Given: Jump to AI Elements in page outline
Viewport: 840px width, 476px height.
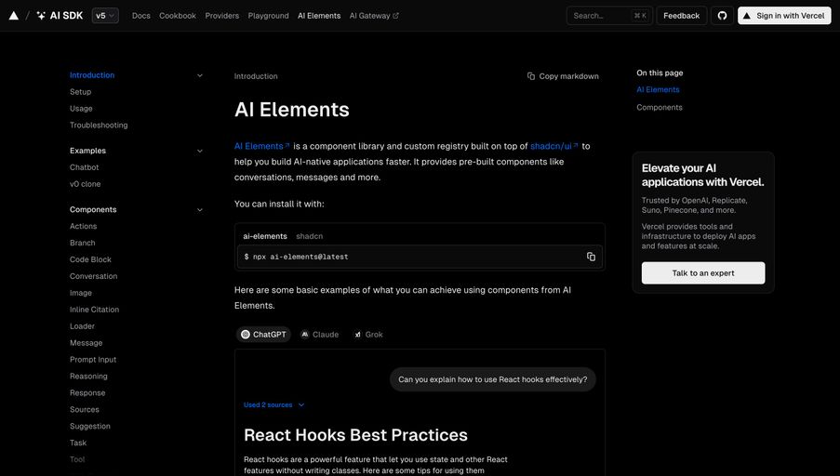Looking at the screenshot, I should point(658,90).
